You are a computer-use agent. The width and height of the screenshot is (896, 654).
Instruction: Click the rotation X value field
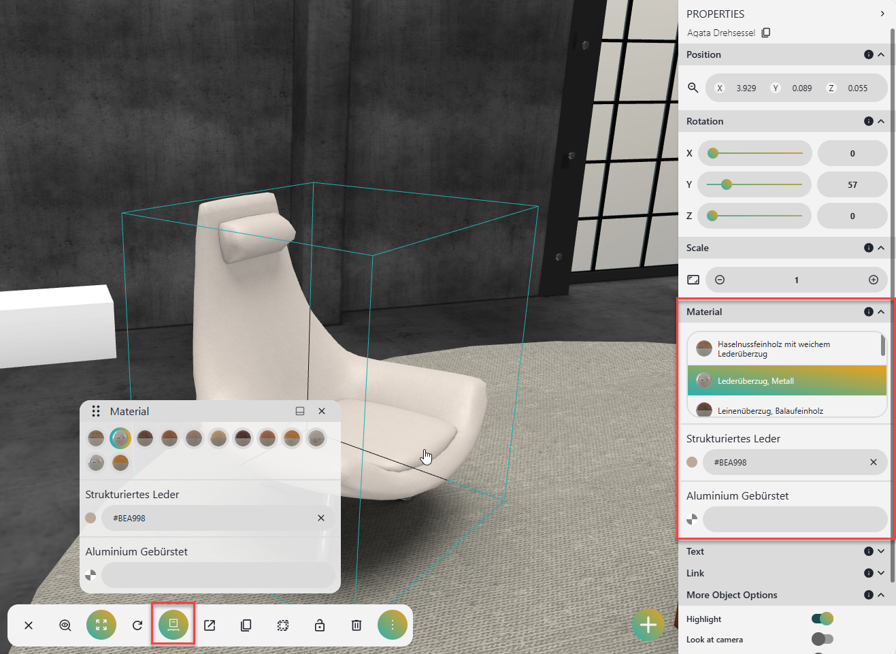[852, 153]
